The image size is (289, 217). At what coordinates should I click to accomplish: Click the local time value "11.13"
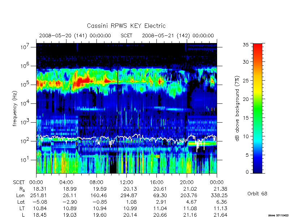[220, 208]
